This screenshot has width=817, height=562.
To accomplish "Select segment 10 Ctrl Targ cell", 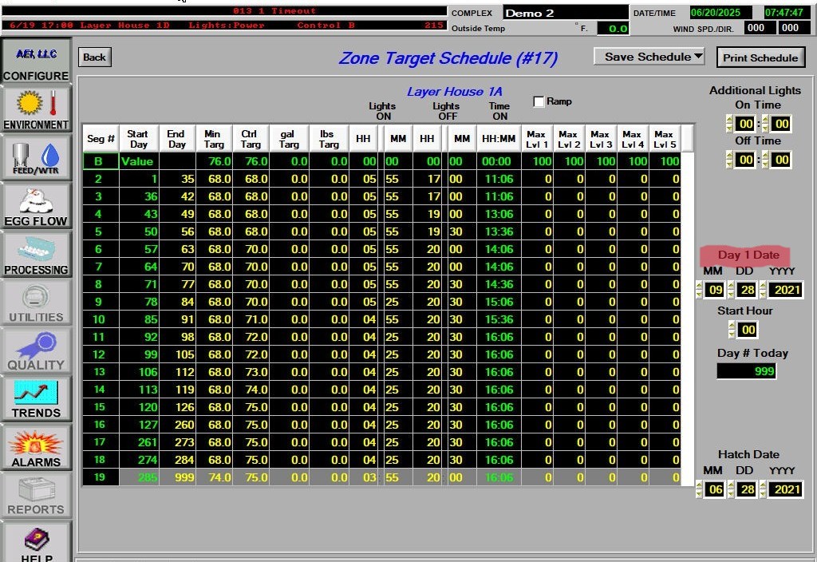I will tap(251, 319).
